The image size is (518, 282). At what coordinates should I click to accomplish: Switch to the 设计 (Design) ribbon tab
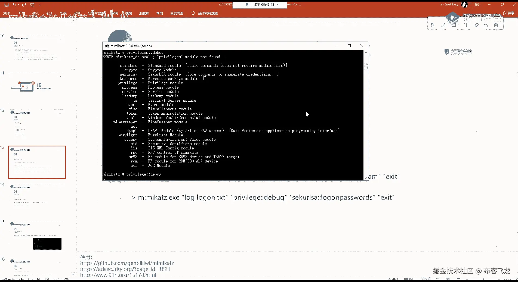pos(49,13)
